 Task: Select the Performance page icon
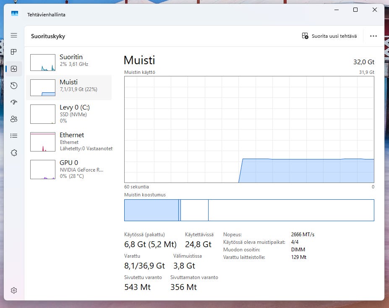tap(14, 69)
